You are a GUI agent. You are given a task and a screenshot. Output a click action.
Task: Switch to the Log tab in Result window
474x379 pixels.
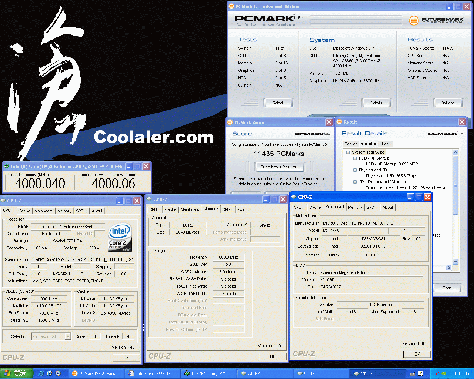pos(385,144)
